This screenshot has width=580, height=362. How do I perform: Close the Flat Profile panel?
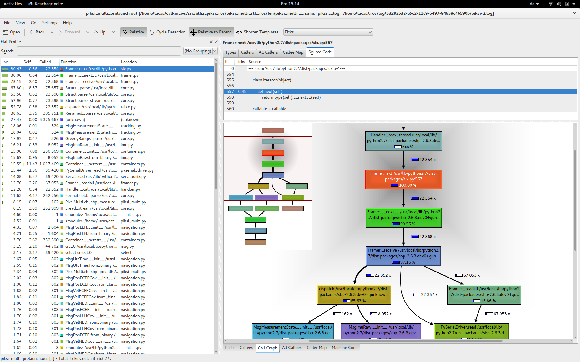(x=217, y=42)
